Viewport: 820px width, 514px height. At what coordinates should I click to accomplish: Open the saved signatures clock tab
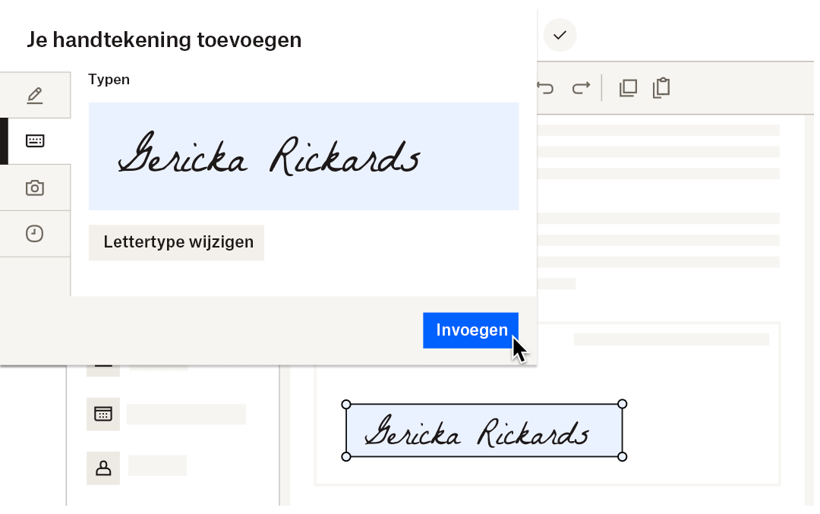point(35,234)
